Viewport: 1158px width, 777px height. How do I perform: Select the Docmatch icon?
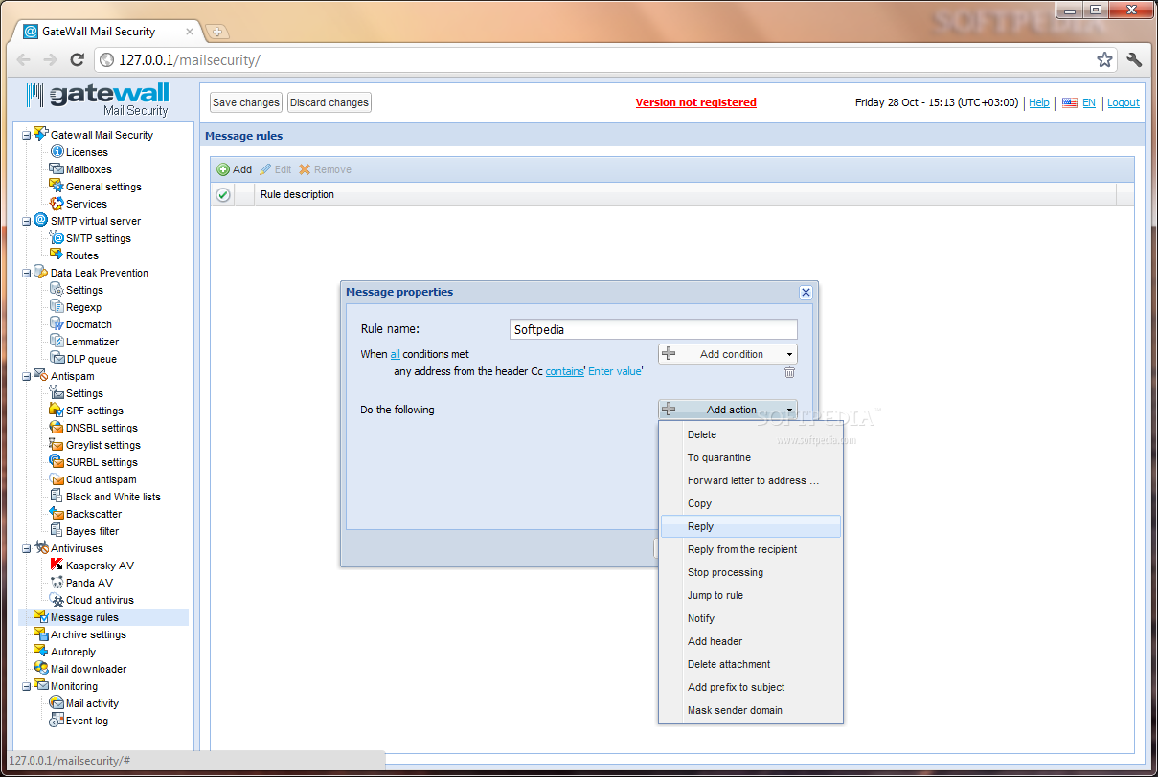57,324
